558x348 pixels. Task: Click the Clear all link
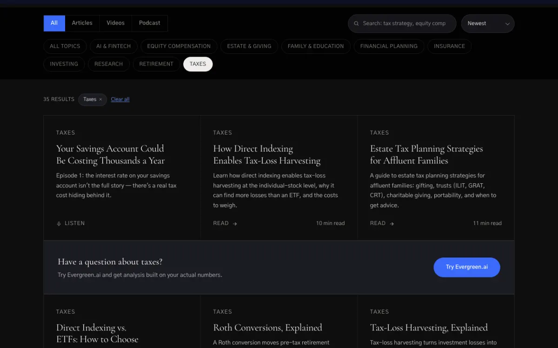click(x=120, y=99)
